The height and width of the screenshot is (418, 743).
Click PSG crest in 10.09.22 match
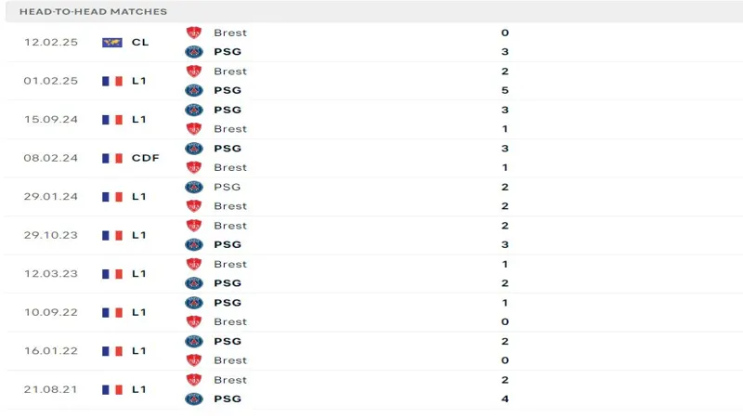pyautogui.click(x=194, y=303)
